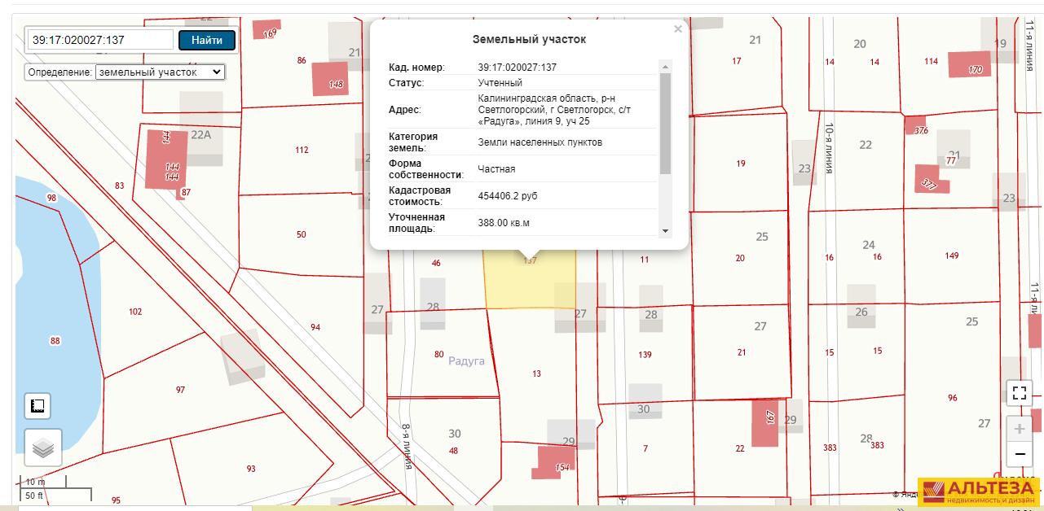
Task: Select the highlighted yellow parcel 137
Action: point(530,281)
